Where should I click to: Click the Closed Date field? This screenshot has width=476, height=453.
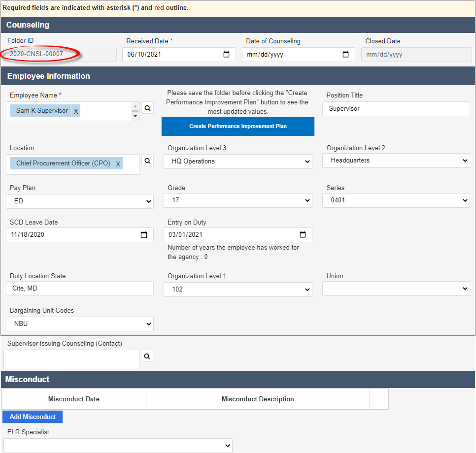(416, 55)
